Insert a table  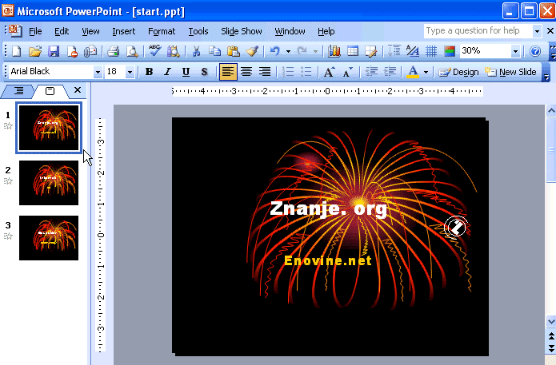pyautogui.click(x=353, y=51)
